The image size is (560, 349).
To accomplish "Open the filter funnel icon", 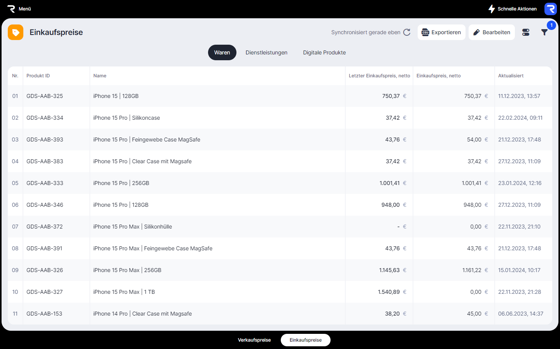I will 544,33.
